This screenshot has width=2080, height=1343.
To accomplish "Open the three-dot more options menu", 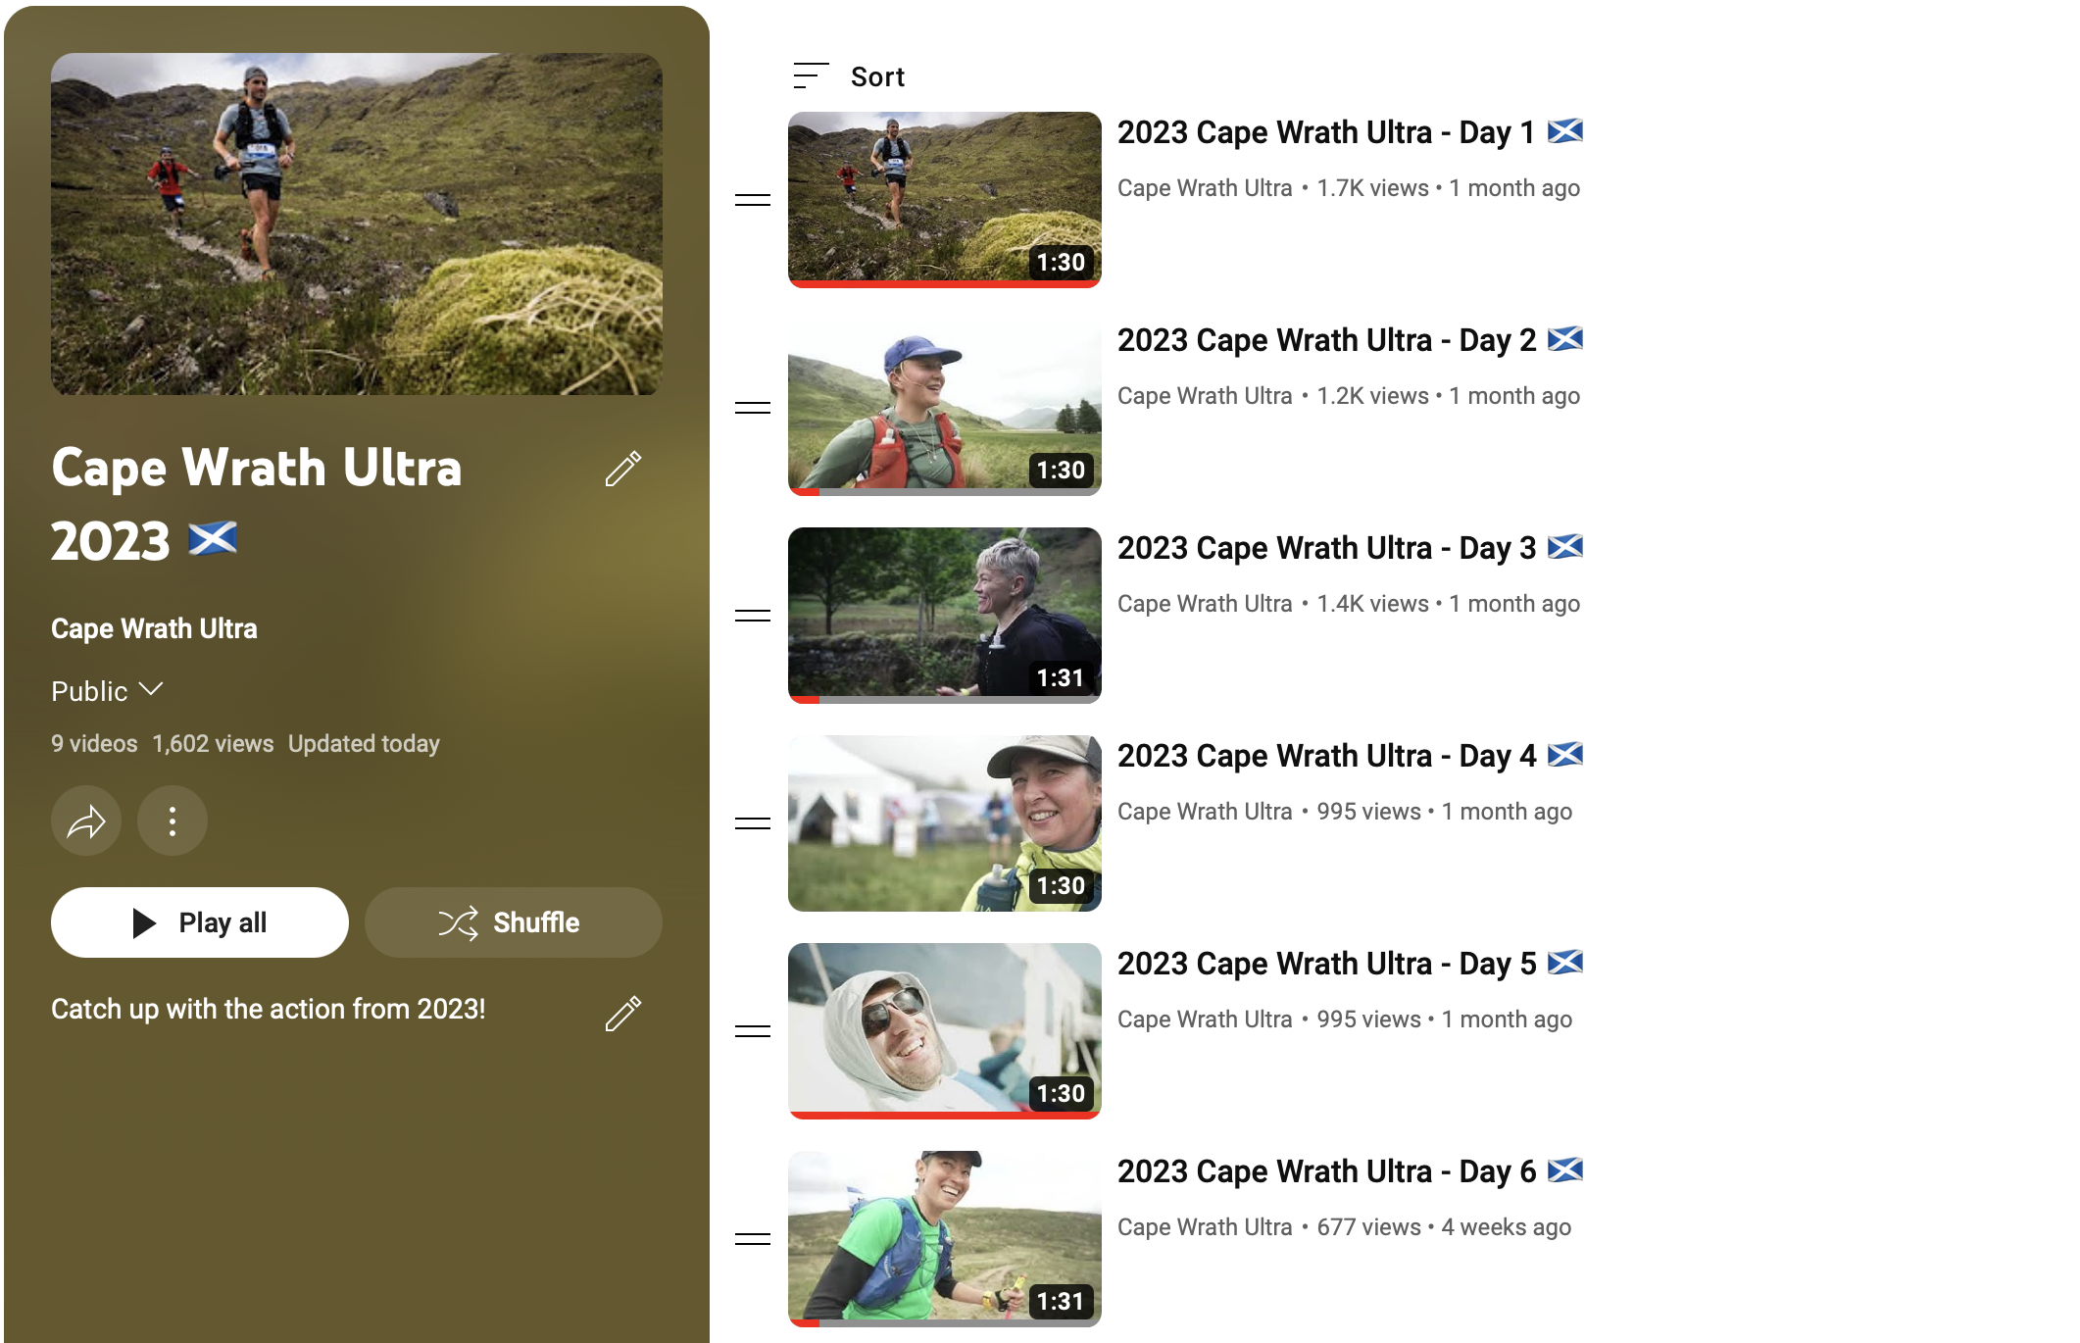I will (x=173, y=821).
